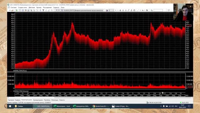The image size is (200, 113).
Task: Click the USDRUB_TOM [Volume] legend label
Action: tap(21, 91)
